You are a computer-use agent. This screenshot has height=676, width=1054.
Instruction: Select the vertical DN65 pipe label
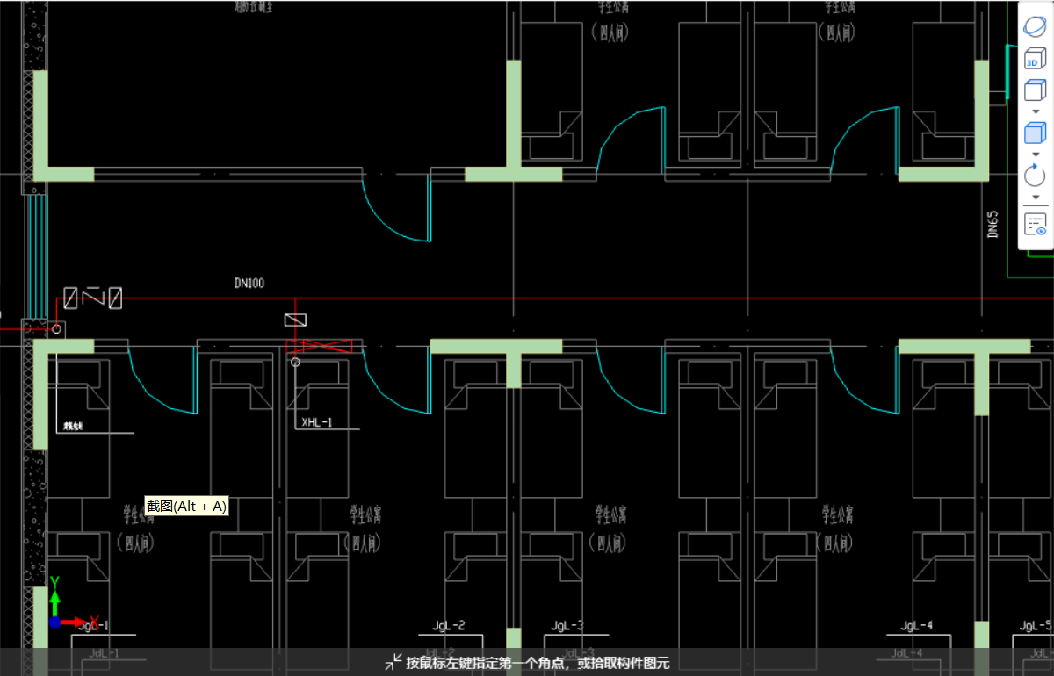coord(993,224)
